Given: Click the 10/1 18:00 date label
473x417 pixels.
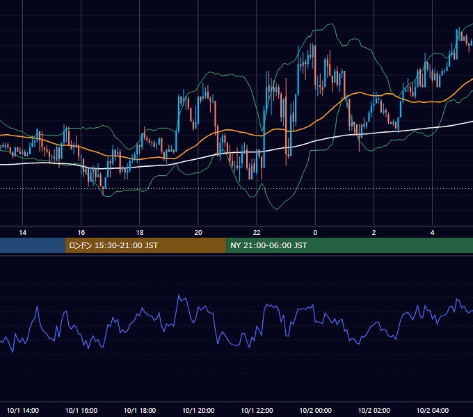Looking at the screenshot, I should (140, 410).
